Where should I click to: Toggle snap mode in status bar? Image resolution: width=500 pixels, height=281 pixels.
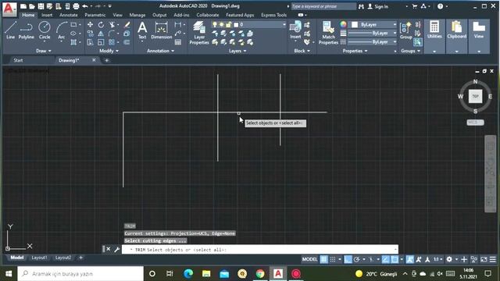(x=333, y=259)
